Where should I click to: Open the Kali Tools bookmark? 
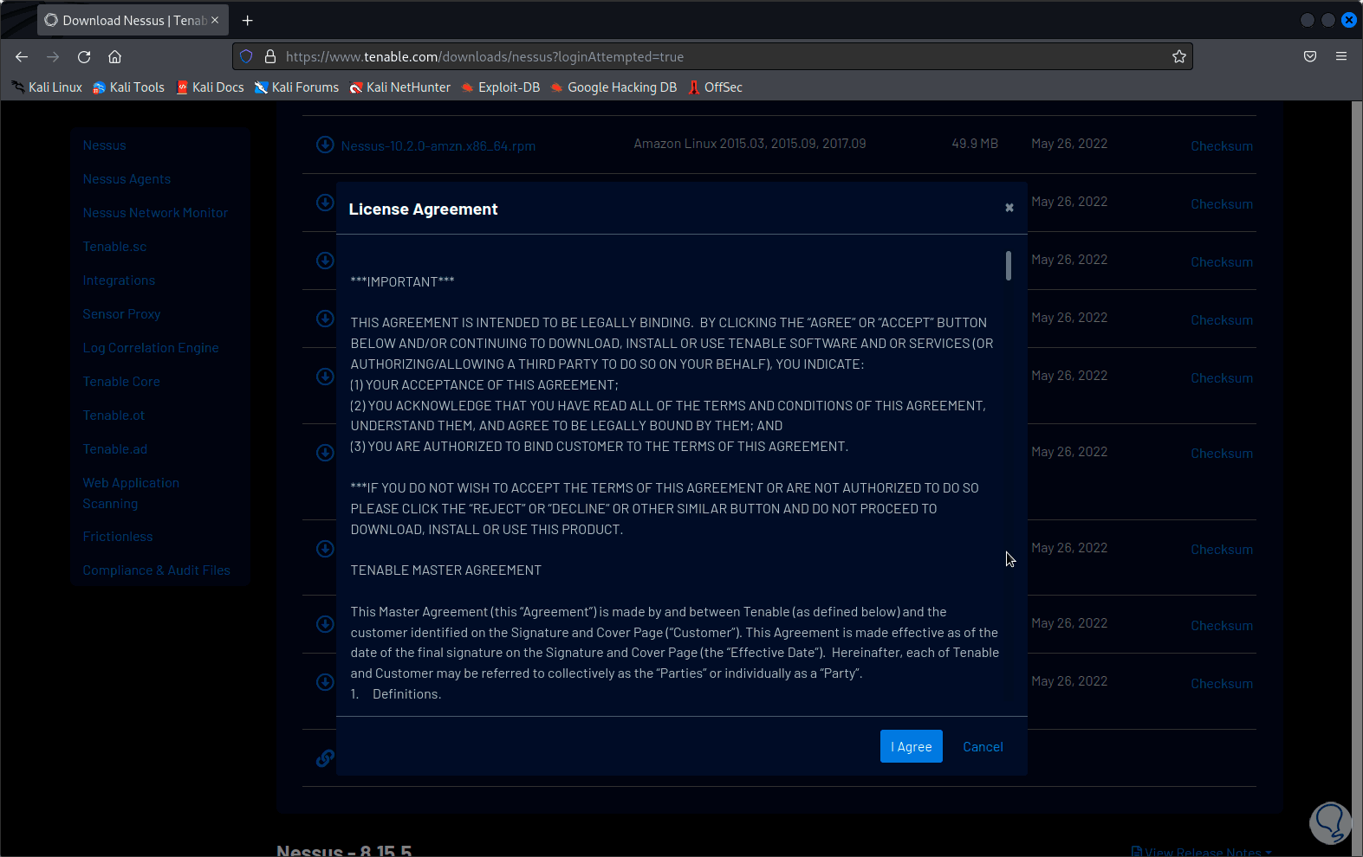pos(128,87)
